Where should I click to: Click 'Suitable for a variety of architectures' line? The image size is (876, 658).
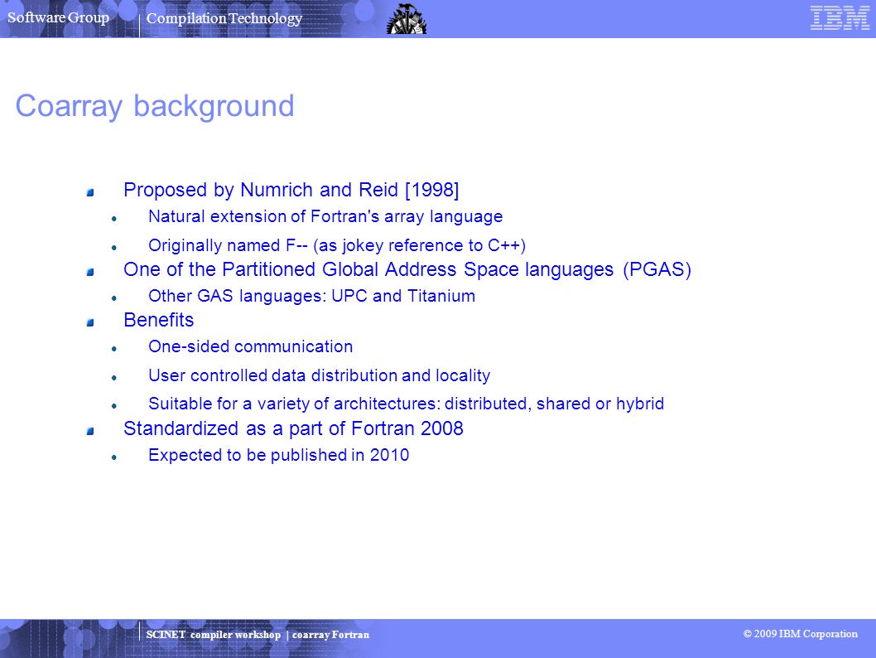pyautogui.click(x=407, y=404)
